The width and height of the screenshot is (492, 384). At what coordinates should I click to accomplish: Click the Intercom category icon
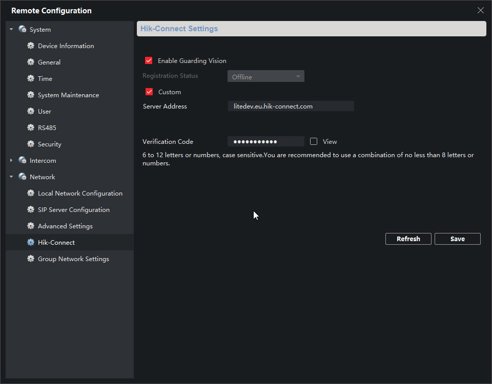(x=23, y=161)
